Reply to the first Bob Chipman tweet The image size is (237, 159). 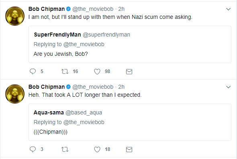pyautogui.click(x=33, y=71)
